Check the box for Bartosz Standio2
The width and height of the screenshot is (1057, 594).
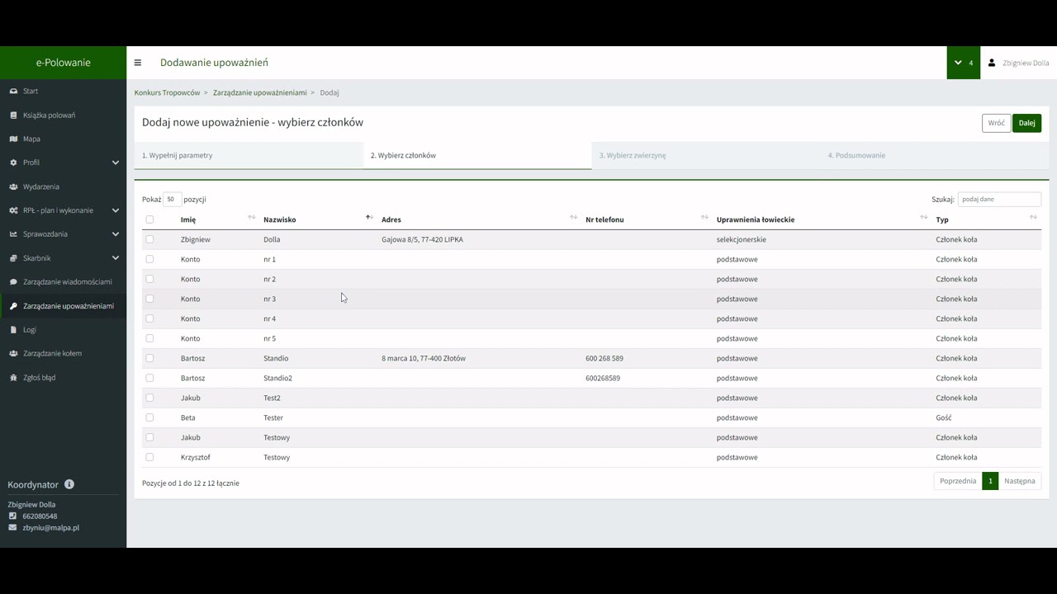(149, 378)
